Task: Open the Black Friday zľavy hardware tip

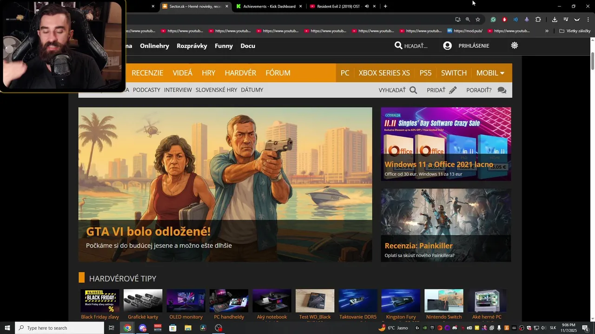Action: click(x=100, y=304)
